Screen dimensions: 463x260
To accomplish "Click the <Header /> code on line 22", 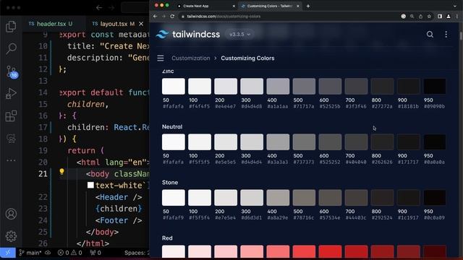I will coord(119,197).
